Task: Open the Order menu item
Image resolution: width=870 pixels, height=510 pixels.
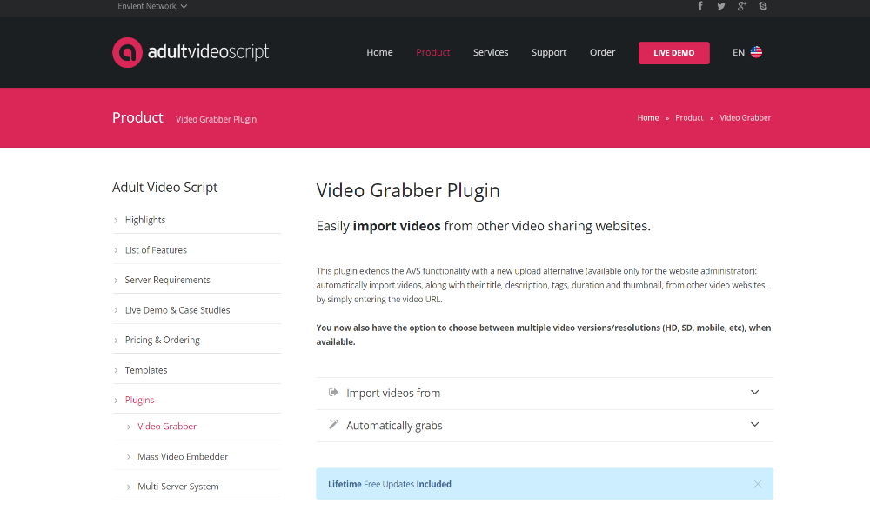Action: coord(602,52)
